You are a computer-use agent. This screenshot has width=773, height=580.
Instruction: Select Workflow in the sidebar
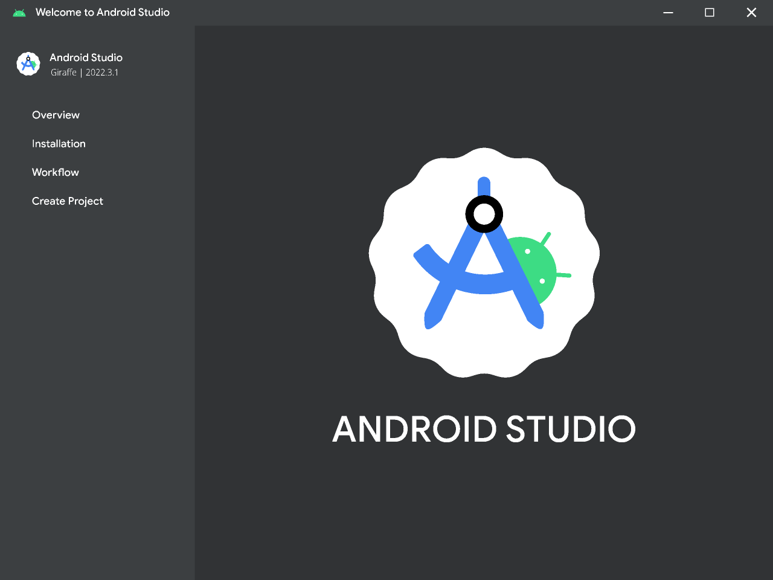[56, 172]
